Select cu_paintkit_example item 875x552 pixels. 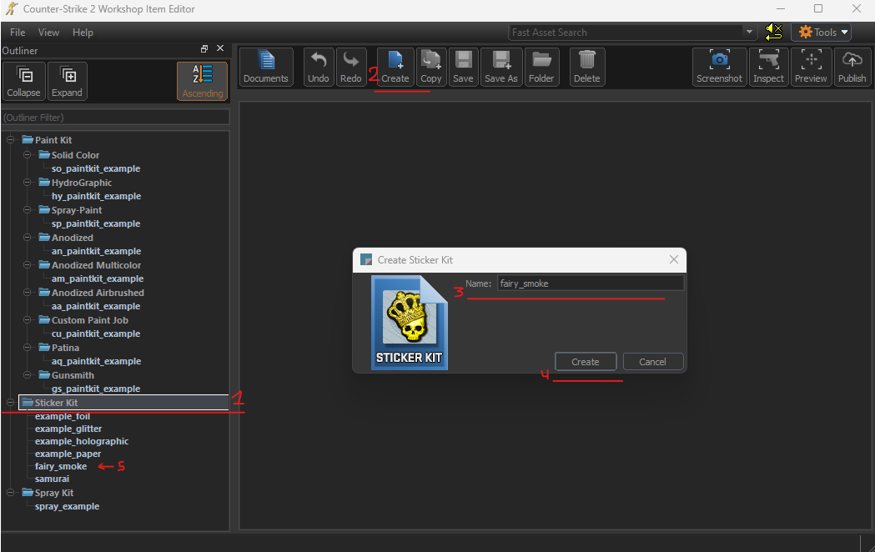click(96, 334)
